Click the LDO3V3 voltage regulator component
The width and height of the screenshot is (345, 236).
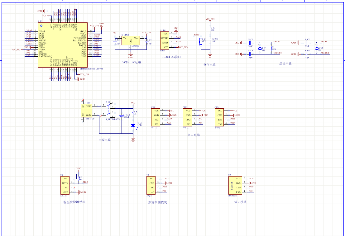click(x=131, y=40)
